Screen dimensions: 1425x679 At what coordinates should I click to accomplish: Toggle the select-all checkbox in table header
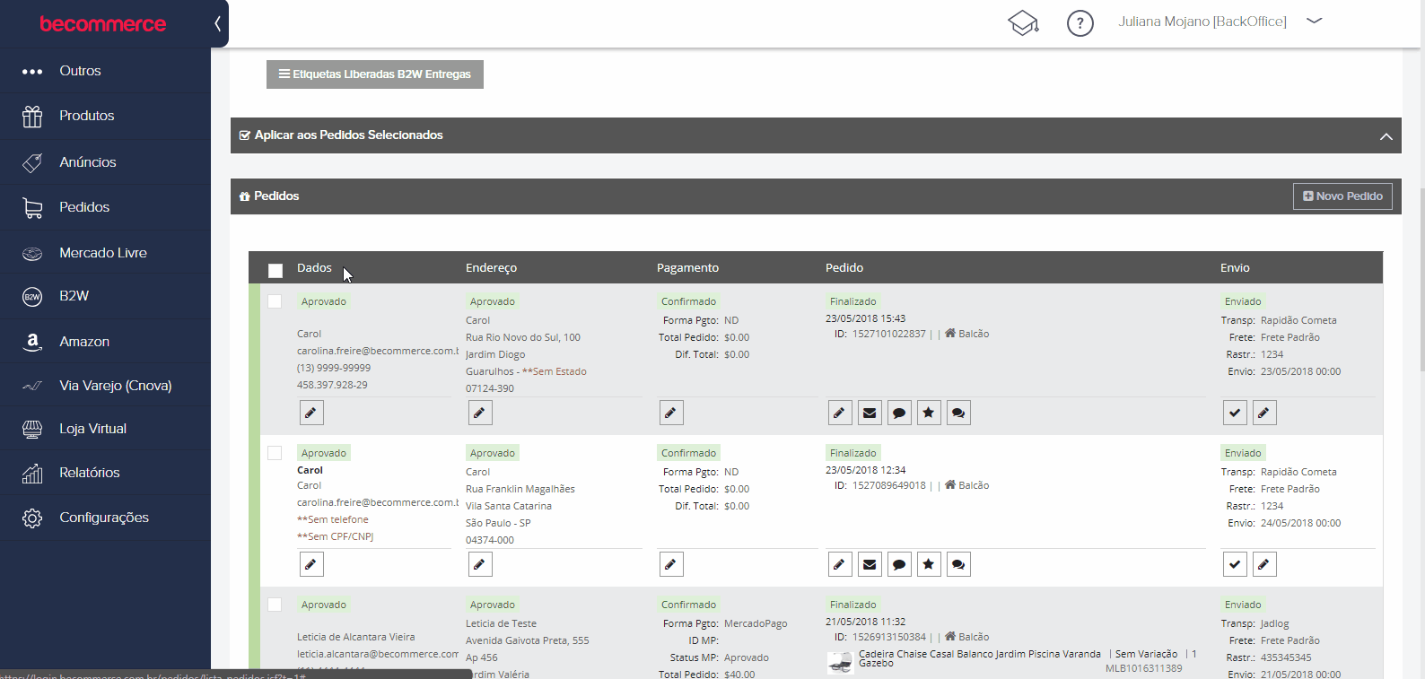click(x=275, y=270)
